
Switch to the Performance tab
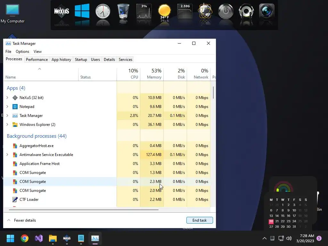[37, 59]
